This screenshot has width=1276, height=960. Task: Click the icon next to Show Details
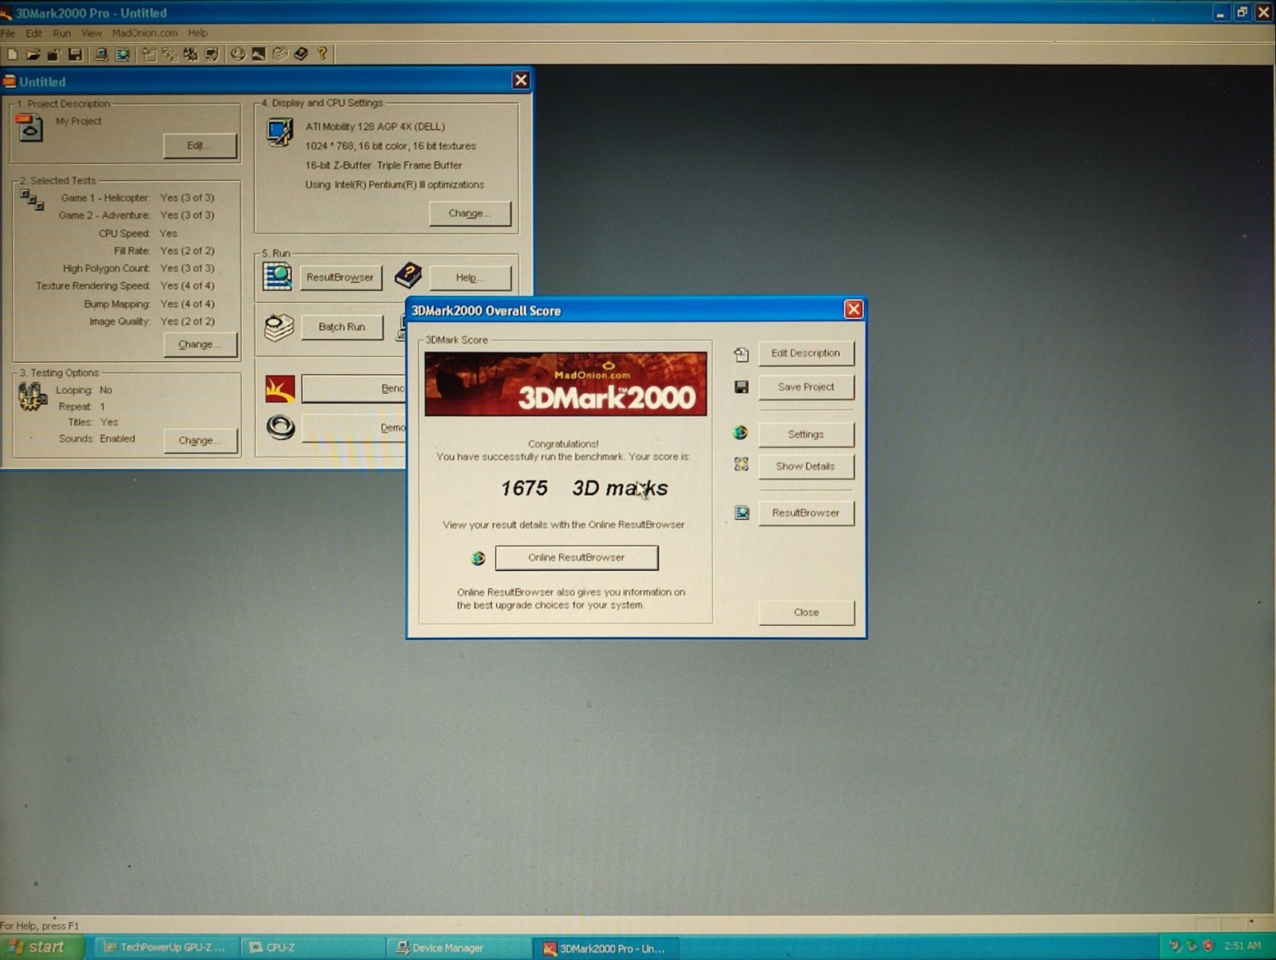pos(742,464)
